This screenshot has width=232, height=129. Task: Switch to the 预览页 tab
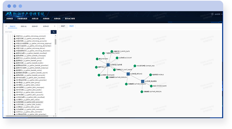click(x=72, y=26)
